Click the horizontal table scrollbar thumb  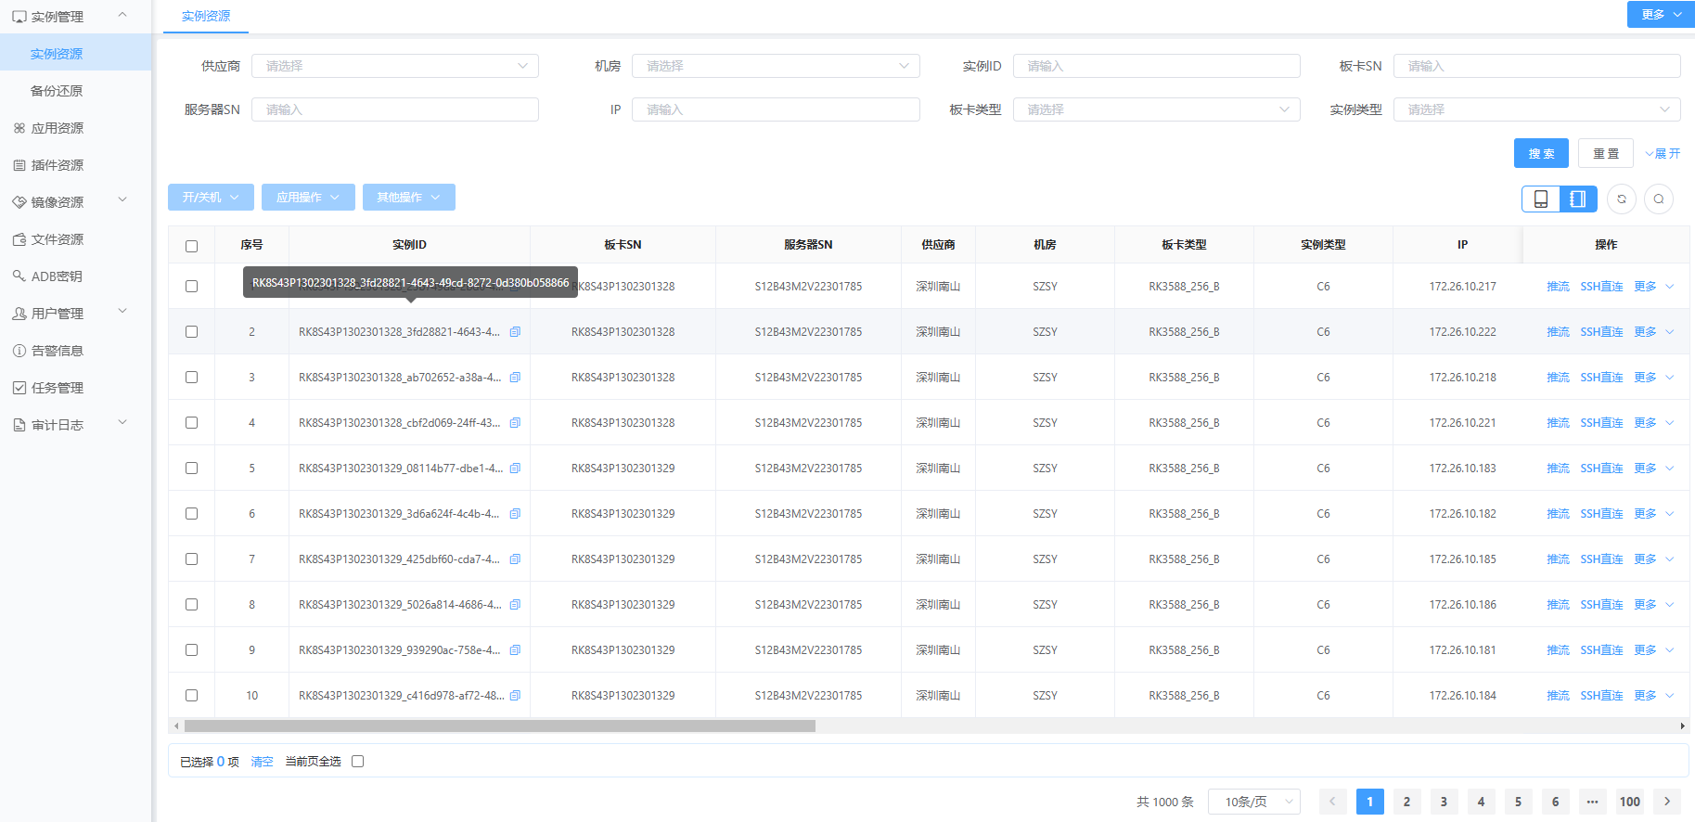point(500,726)
